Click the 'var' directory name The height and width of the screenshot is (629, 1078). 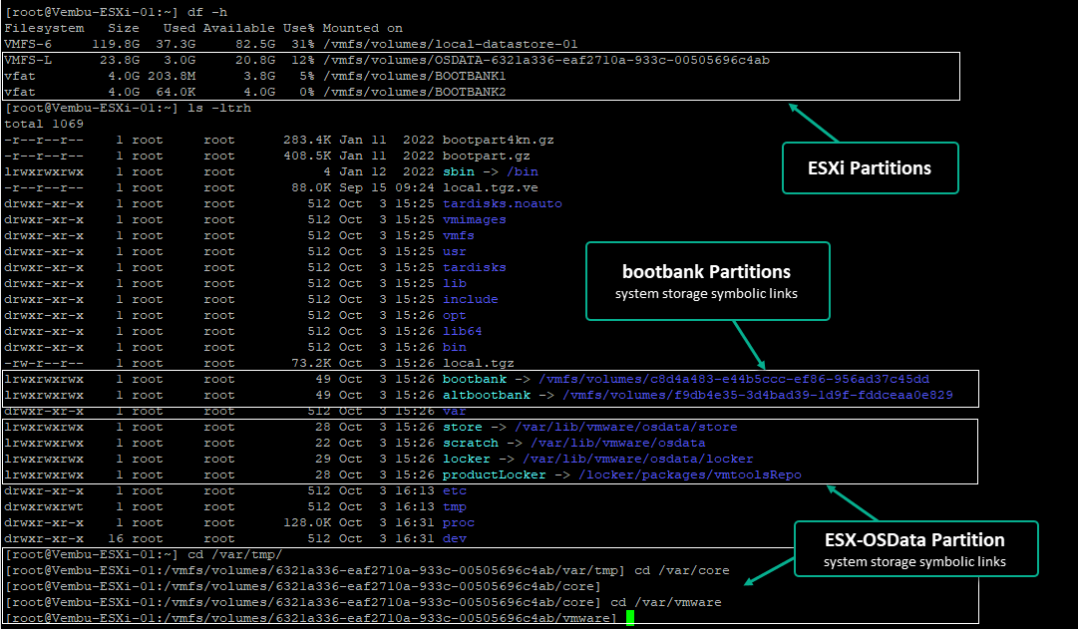(455, 411)
